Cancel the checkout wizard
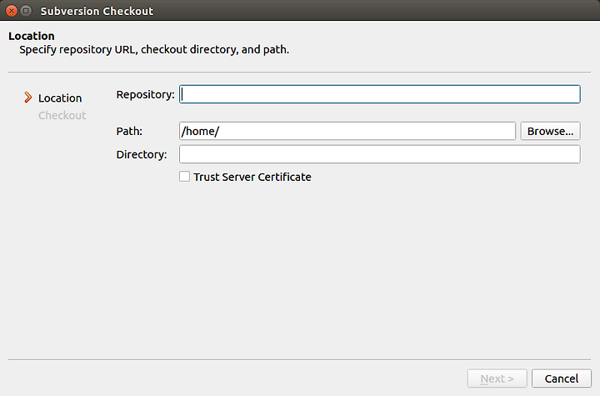600x396 pixels. 562,378
